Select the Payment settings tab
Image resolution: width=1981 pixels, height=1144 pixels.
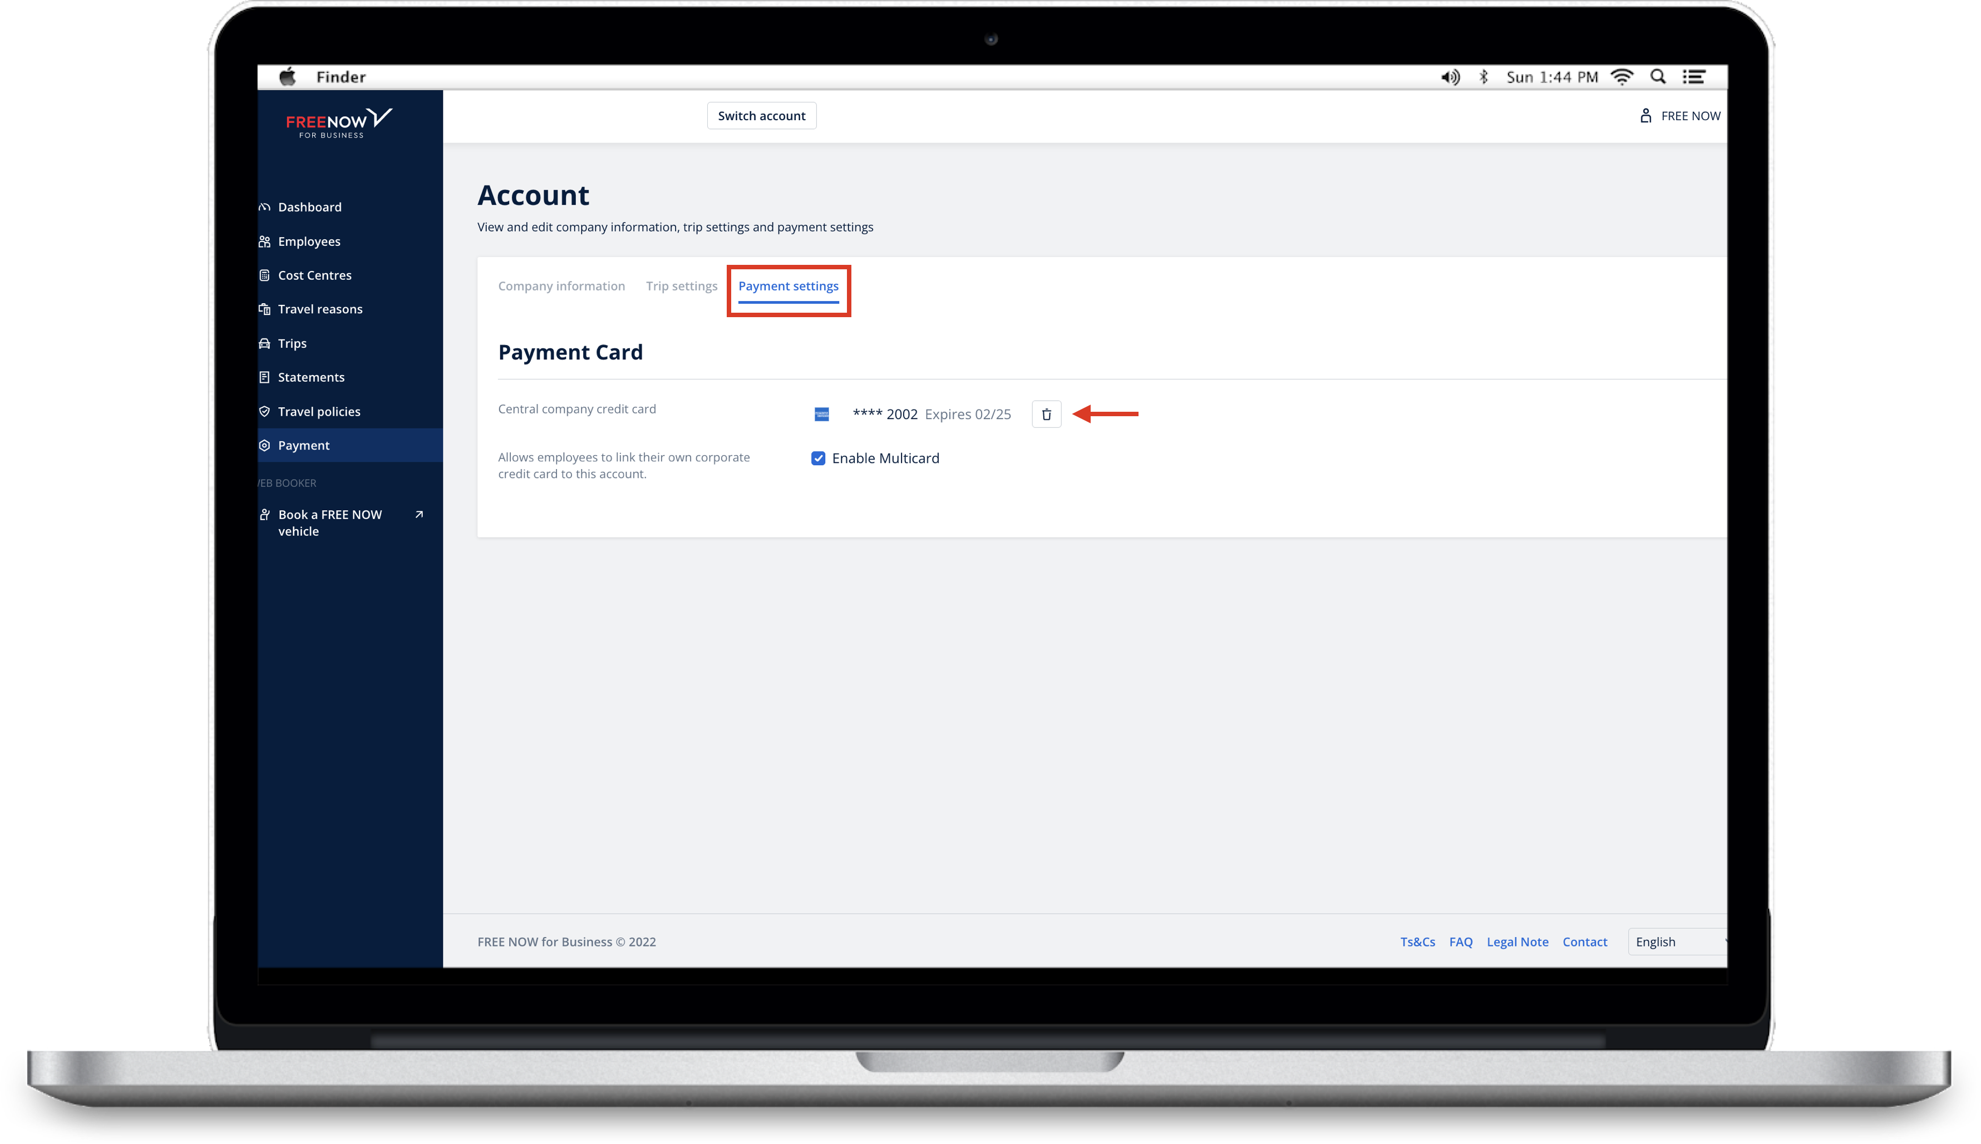(x=789, y=286)
